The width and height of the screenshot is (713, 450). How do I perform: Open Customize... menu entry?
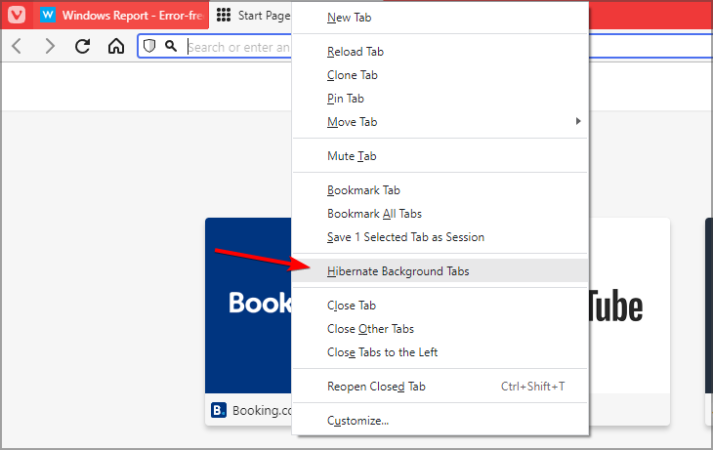point(440,421)
